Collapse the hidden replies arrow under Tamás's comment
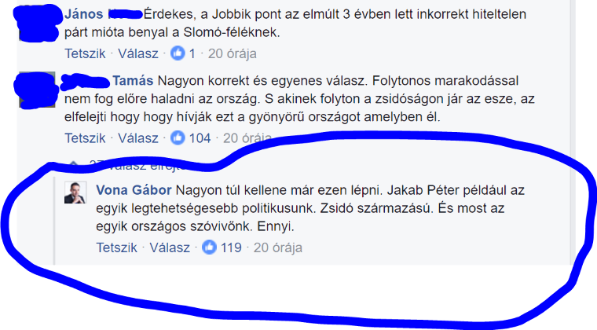The image size is (597, 330). click(x=74, y=165)
